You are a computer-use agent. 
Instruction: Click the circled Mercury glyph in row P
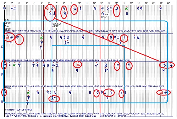click(x=129, y=65)
